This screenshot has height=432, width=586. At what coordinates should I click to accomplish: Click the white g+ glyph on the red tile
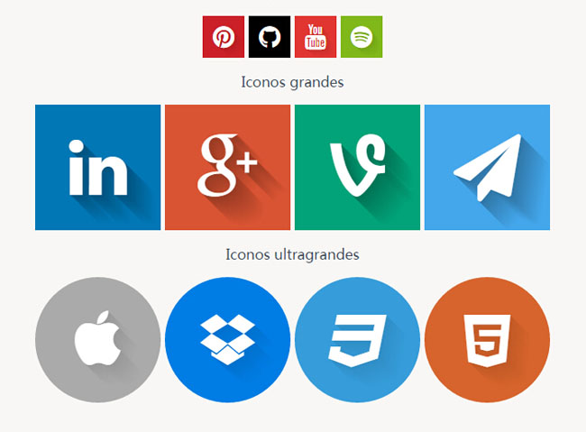click(227, 165)
